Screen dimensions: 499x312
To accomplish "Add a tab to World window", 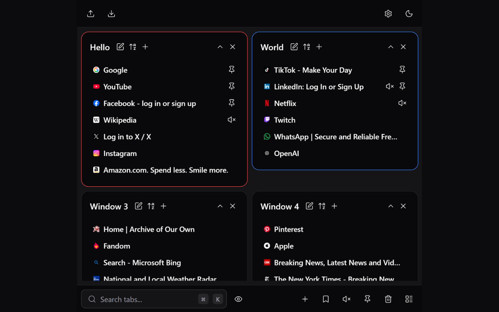I will pyautogui.click(x=319, y=47).
